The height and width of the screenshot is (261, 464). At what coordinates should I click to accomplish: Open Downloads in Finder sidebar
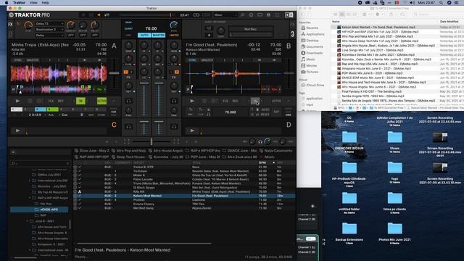[x=314, y=53]
